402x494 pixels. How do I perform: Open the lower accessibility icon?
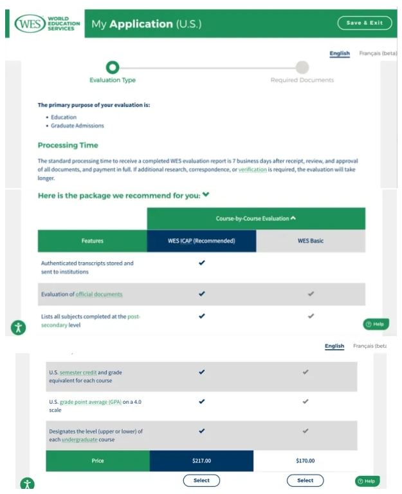point(27,484)
